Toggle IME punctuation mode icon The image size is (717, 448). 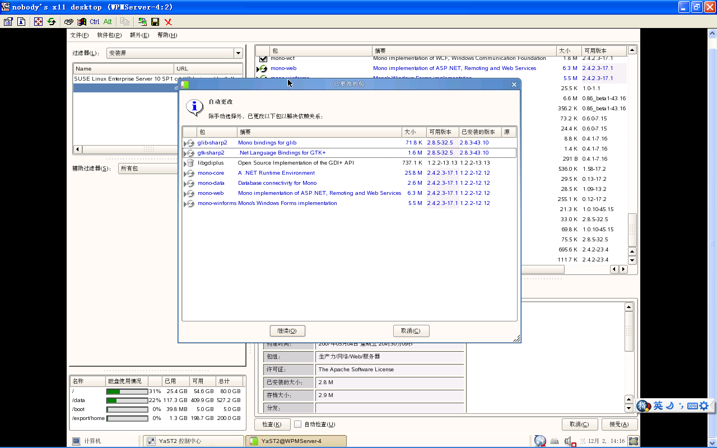(681, 405)
